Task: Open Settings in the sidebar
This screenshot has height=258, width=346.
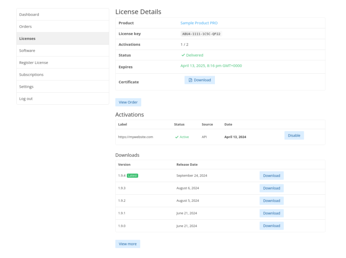Action: (x=26, y=87)
